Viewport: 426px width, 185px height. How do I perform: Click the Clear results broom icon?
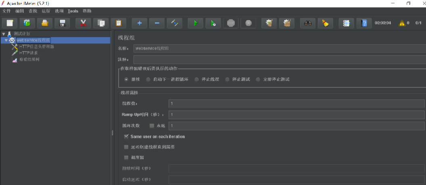[269, 23]
